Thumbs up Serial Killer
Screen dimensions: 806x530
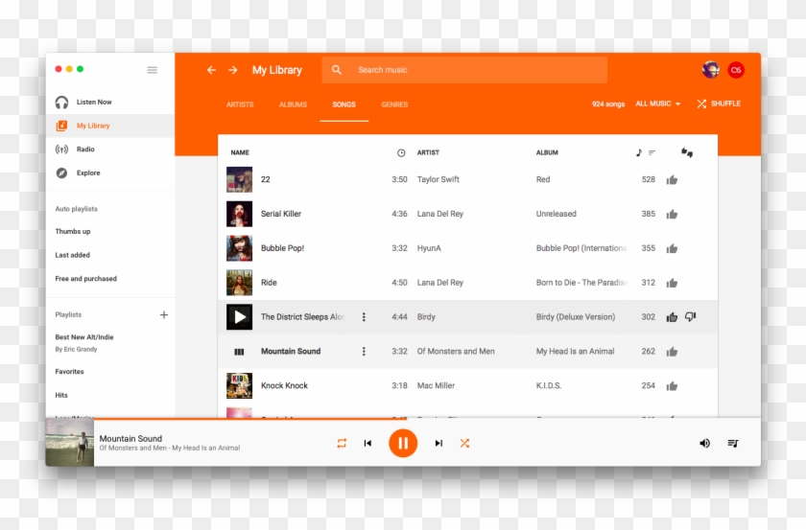tap(672, 214)
